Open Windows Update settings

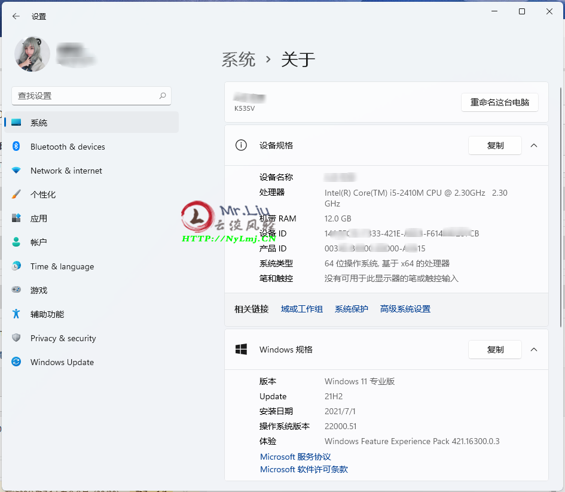pos(91,362)
